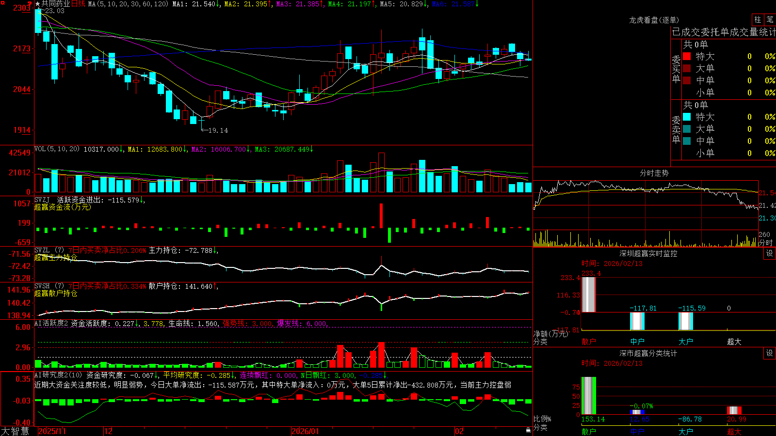Open 设 settings of 深市超赢分类统计 panel
The image size is (776, 436).
(770, 353)
